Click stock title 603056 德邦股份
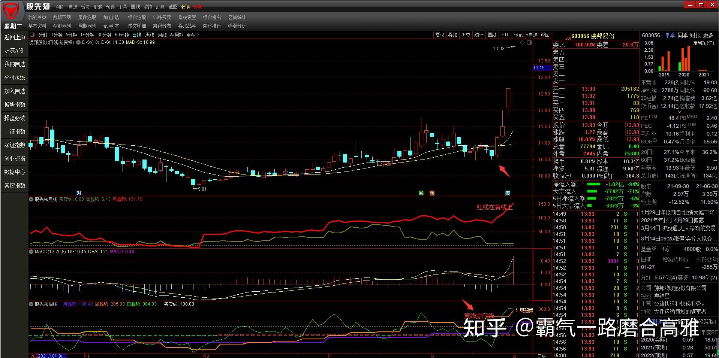This screenshot has width=719, height=358. (593, 36)
